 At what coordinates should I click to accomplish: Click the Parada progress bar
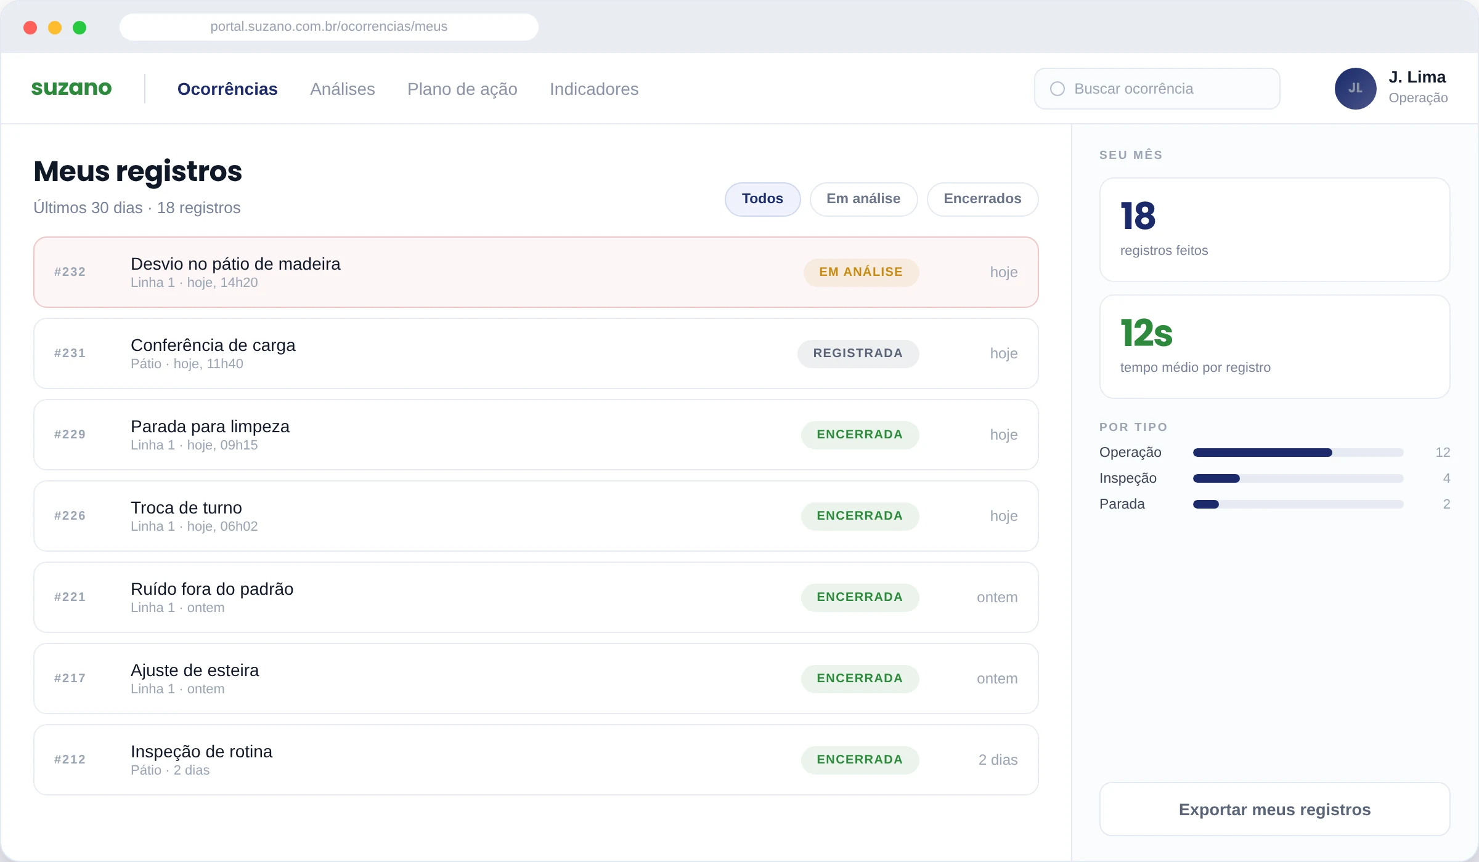coord(1298,504)
